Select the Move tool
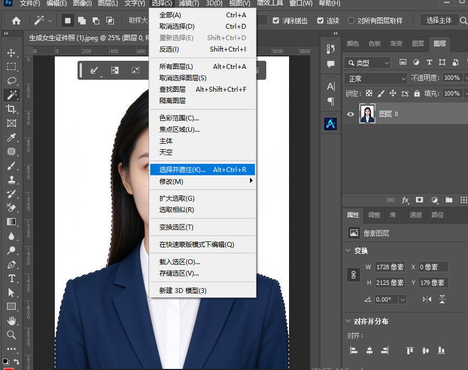This screenshot has width=468, height=370. point(11,53)
